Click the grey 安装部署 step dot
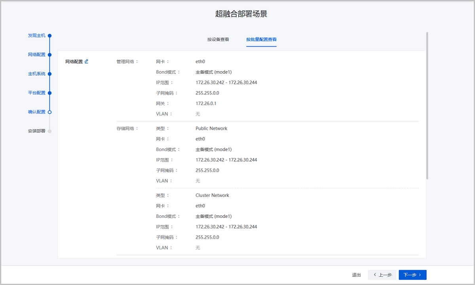475x285 pixels. [x=49, y=131]
